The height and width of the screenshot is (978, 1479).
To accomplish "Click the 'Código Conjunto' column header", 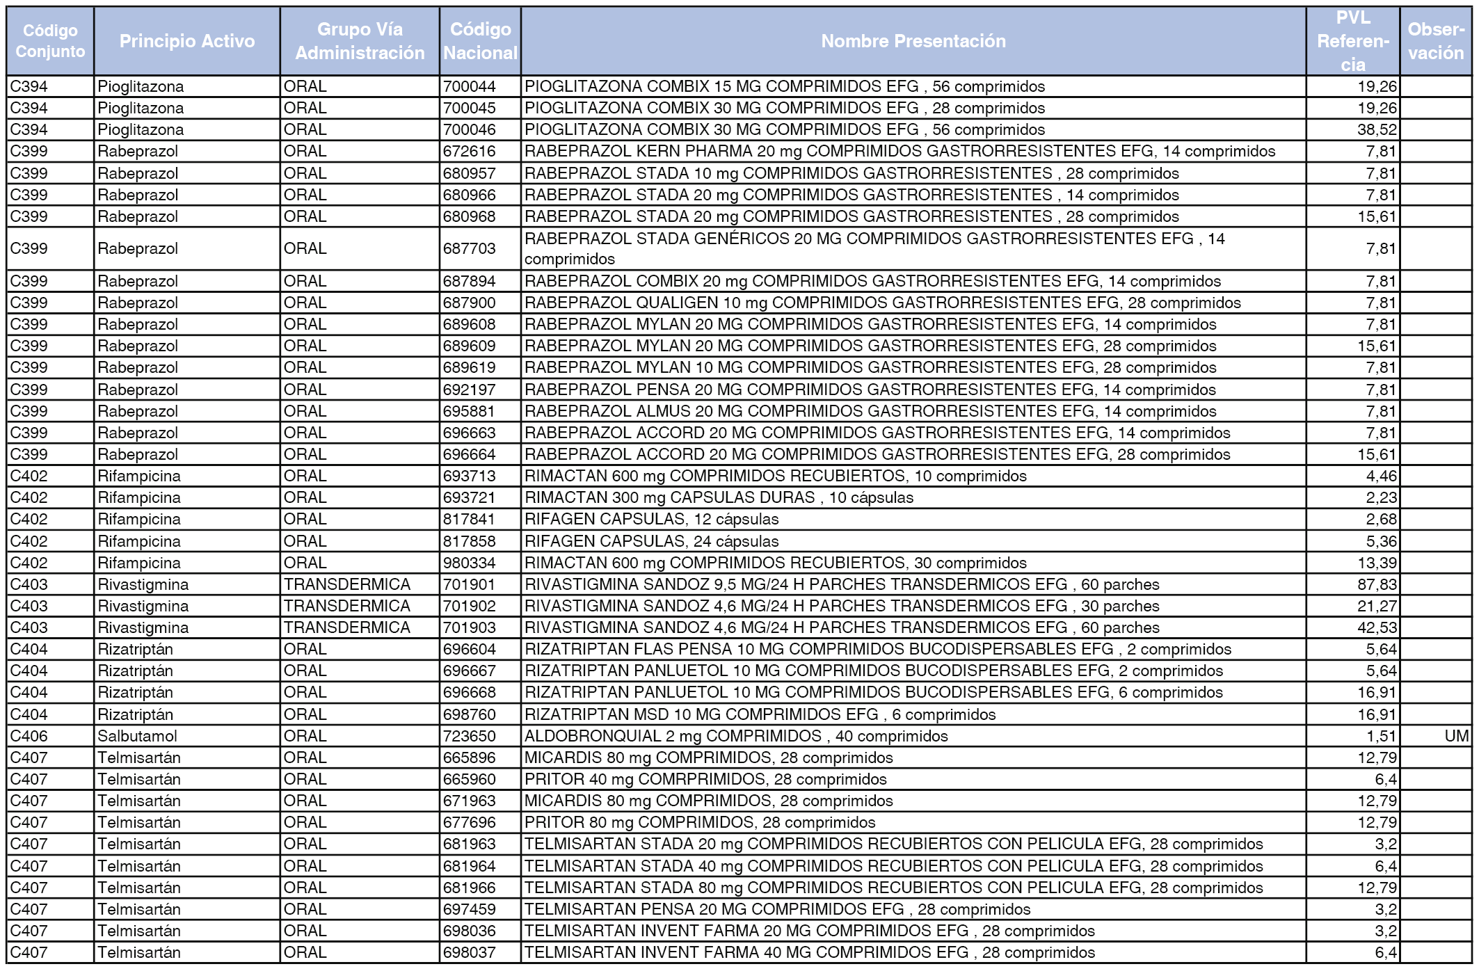I will [50, 41].
